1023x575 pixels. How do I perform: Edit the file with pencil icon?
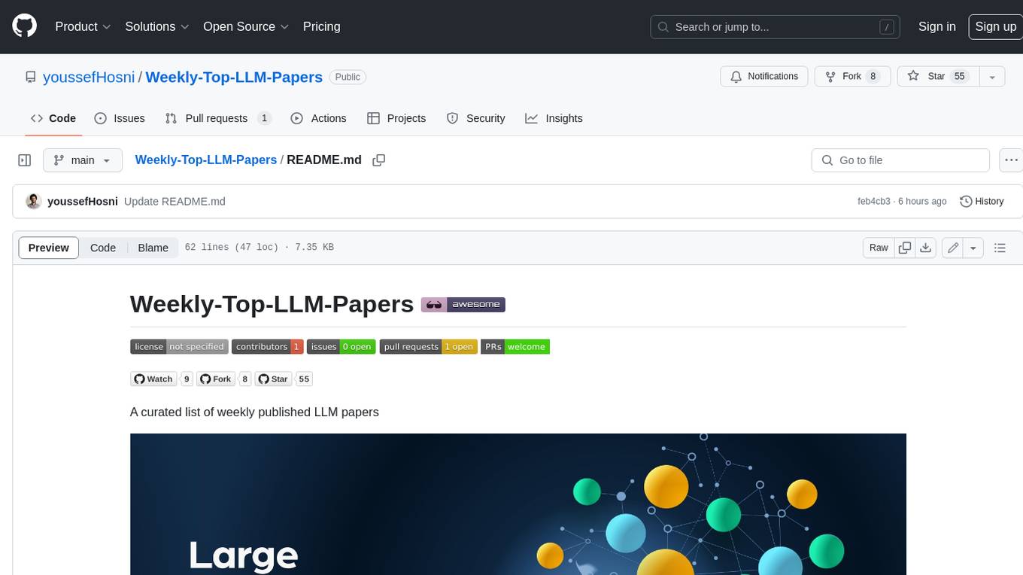(953, 248)
